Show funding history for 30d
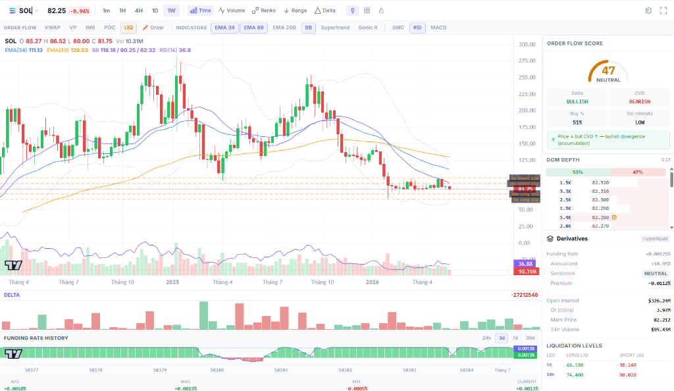The width and height of the screenshot is (674, 391). (531, 338)
